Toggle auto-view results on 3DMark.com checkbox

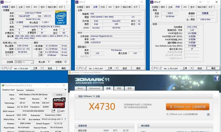tap(208, 114)
